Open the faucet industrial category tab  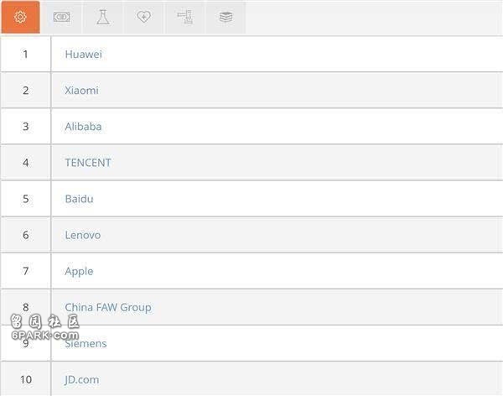tap(184, 17)
